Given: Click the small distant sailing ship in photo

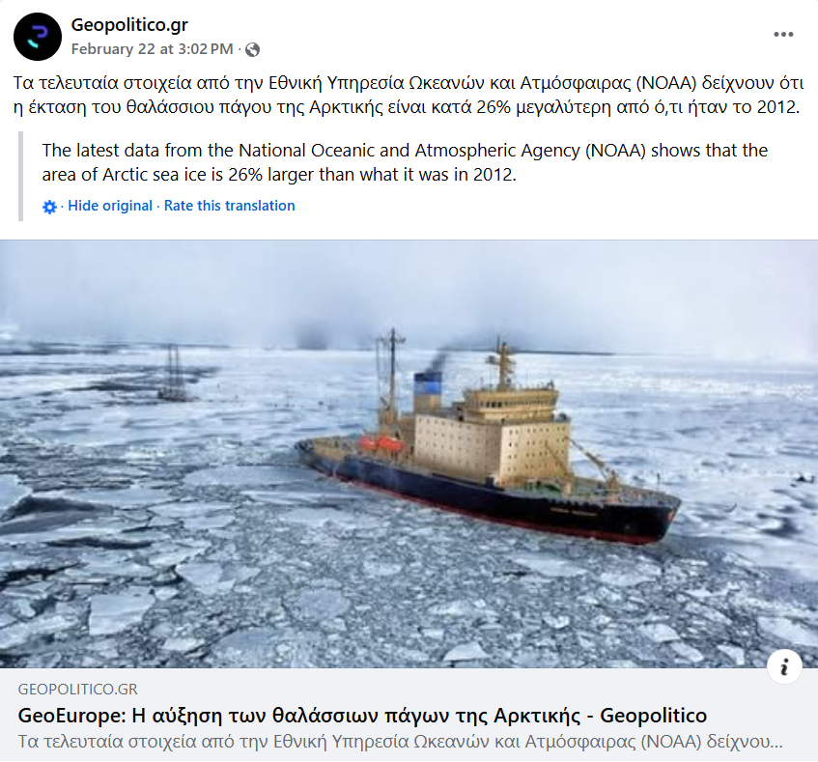Looking at the screenshot, I should [x=176, y=375].
